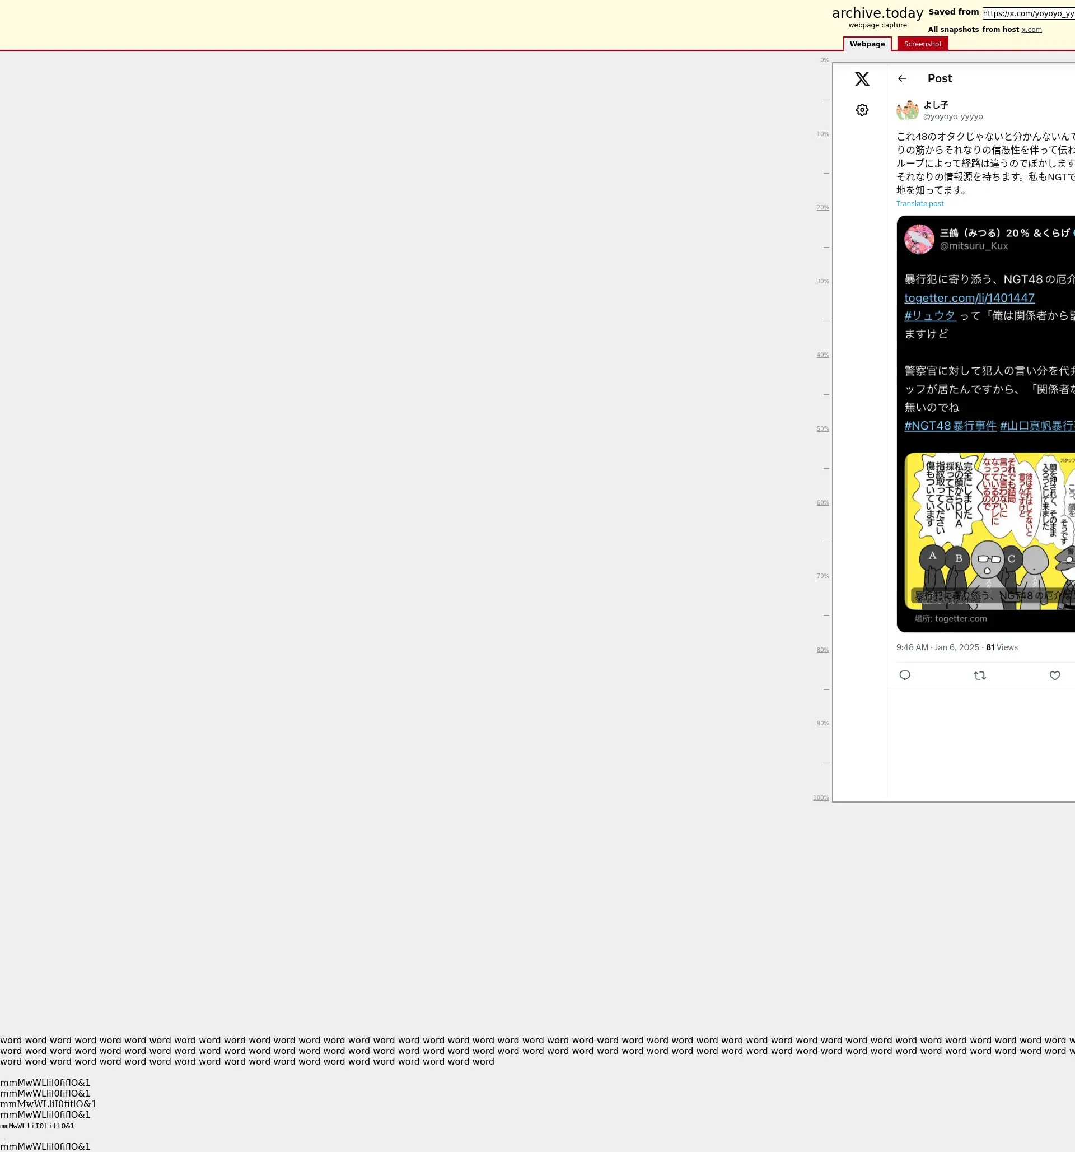Click the Saved from URL field
Screen dimensions: 1075x1152
coord(1028,13)
